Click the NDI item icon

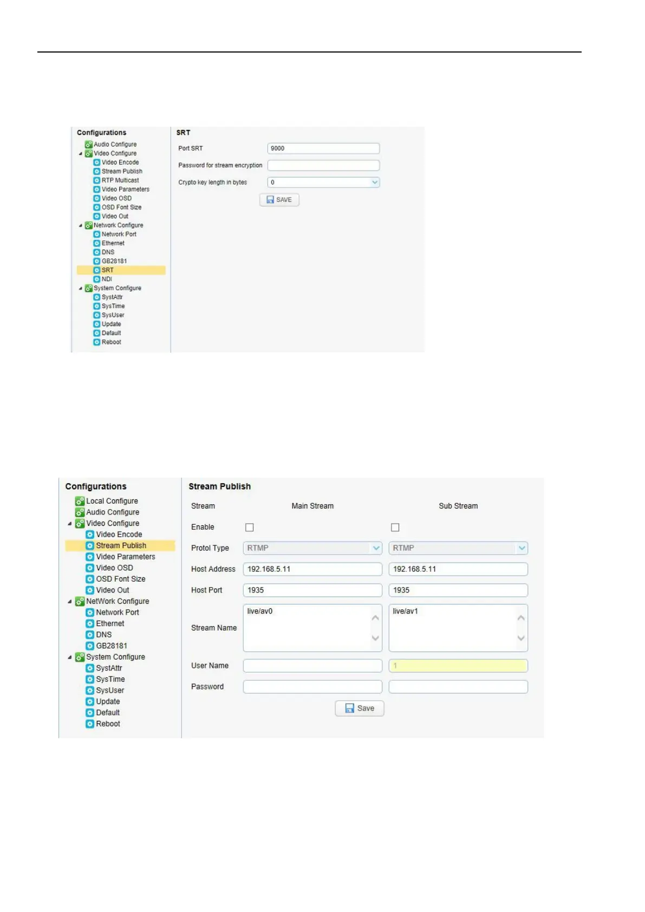96,279
